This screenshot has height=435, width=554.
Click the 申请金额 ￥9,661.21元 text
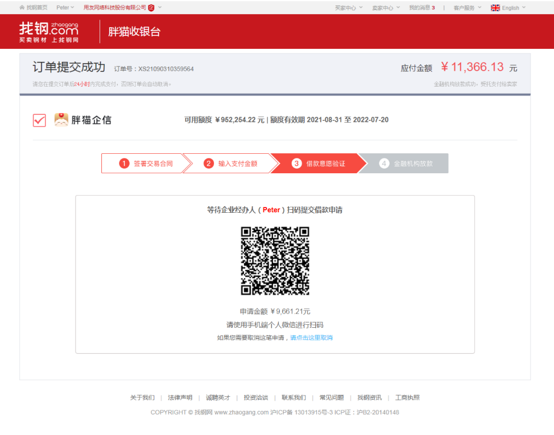[x=275, y=311]
